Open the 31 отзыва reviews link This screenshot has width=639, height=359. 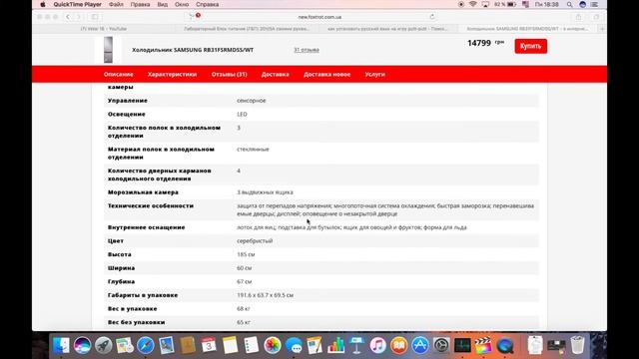pyautogui.click(x=307, y=50)
